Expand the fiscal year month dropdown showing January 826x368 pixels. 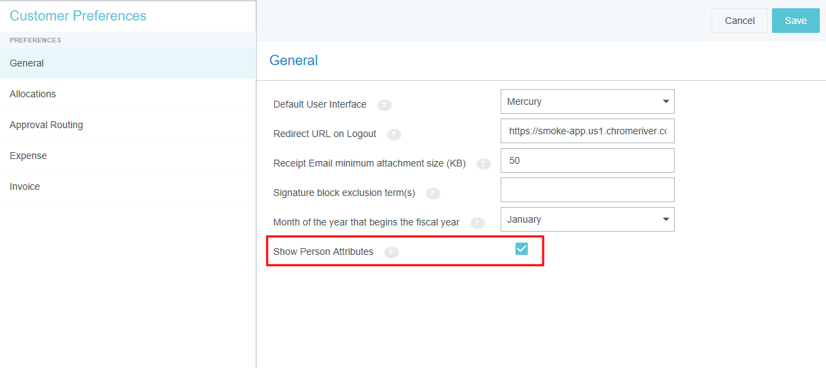click(587, 219)
